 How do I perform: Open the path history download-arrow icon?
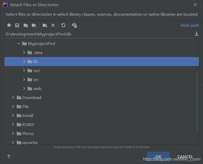[197, 34]
